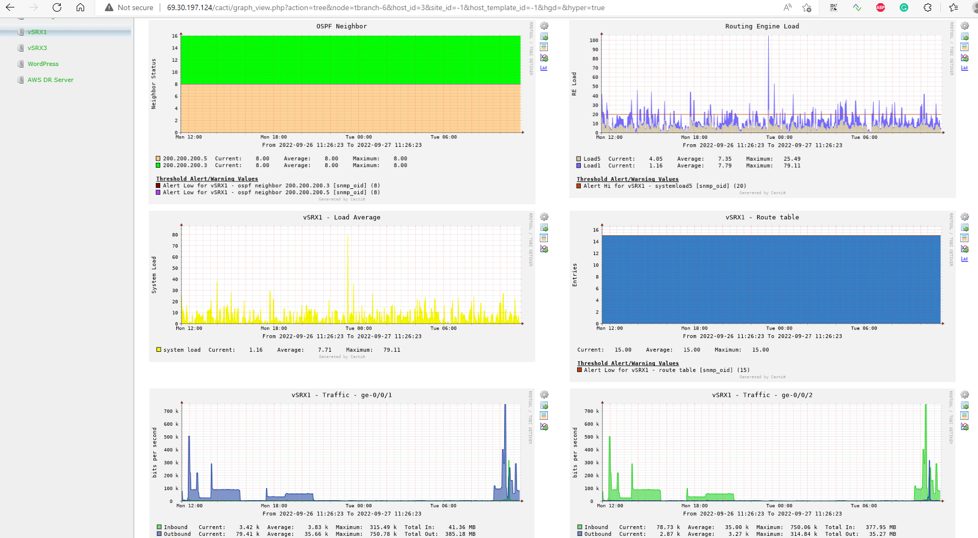978x538 pixels.
Task: Click the address bar URL
Action: click(386, 7)
